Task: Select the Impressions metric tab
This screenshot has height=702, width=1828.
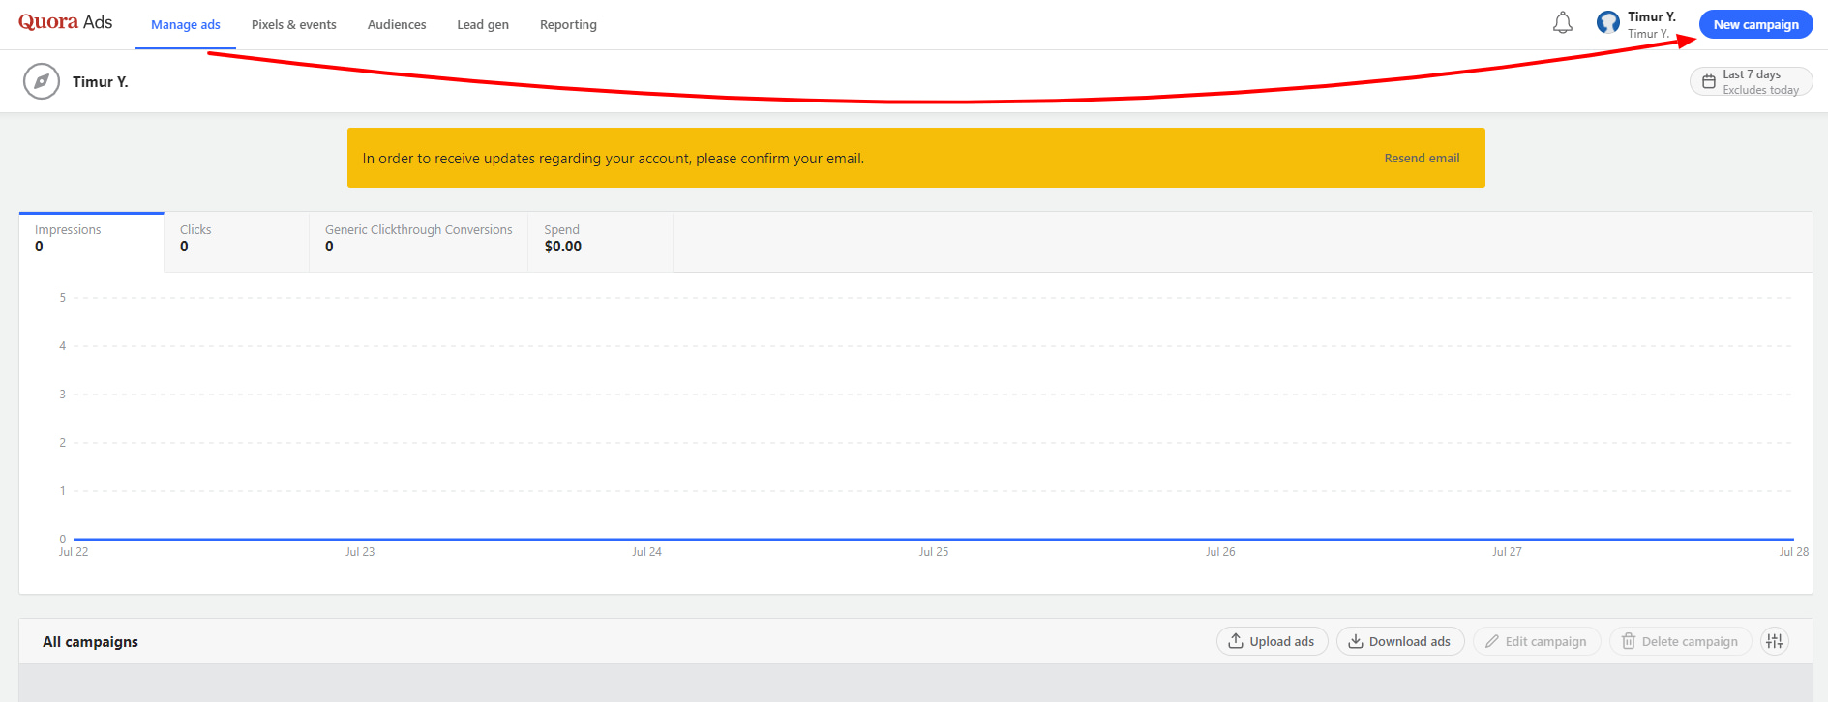Action: pyautogui.click(x=92, y=239)
